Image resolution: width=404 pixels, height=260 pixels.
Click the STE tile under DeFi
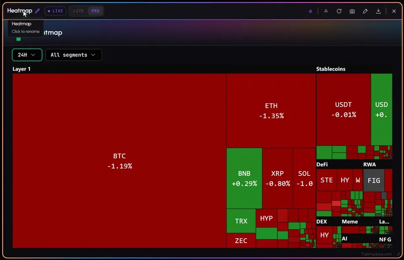[x=327, y=180]
